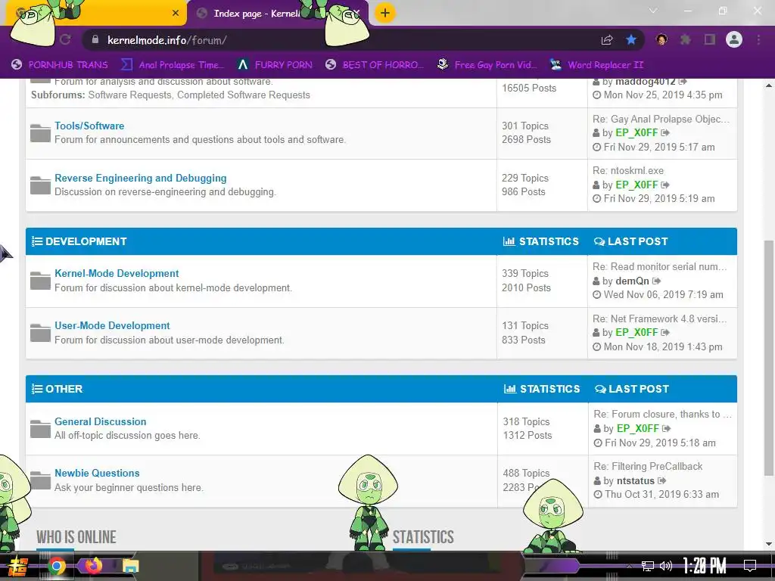Select the '488 Topics' statistic text
This screenshot has width=775, height=581.
(526, 473)
